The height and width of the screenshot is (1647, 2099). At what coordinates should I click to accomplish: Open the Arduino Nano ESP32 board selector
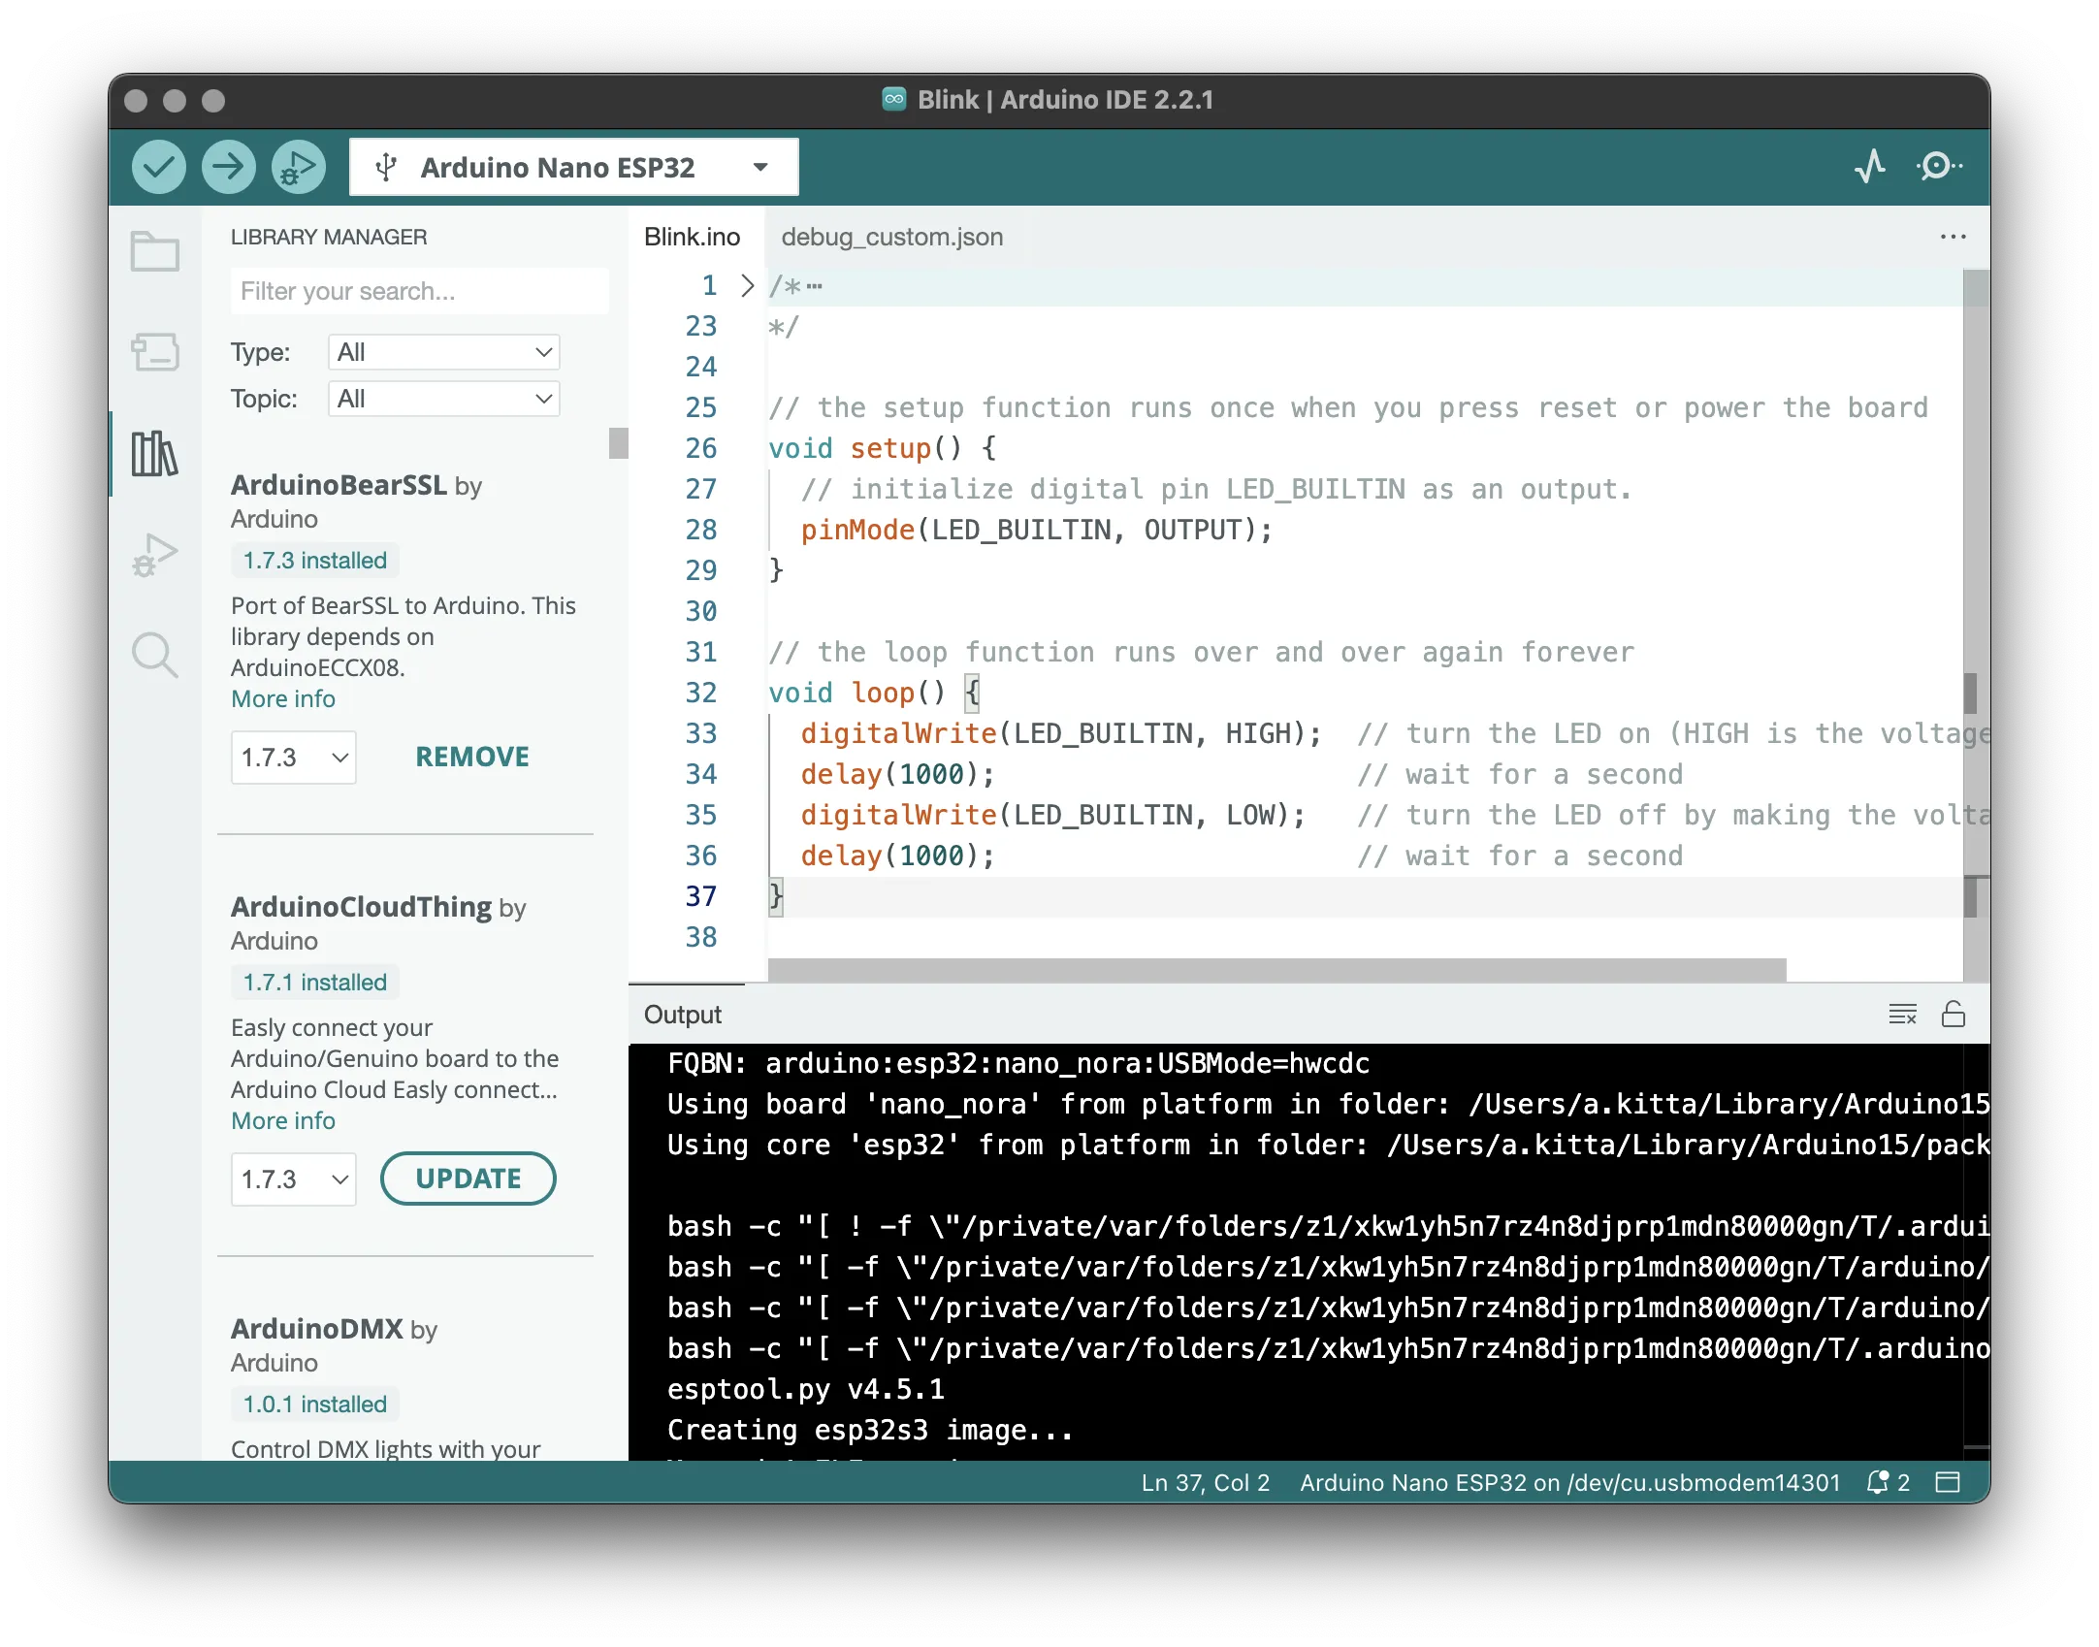(574, 167)
